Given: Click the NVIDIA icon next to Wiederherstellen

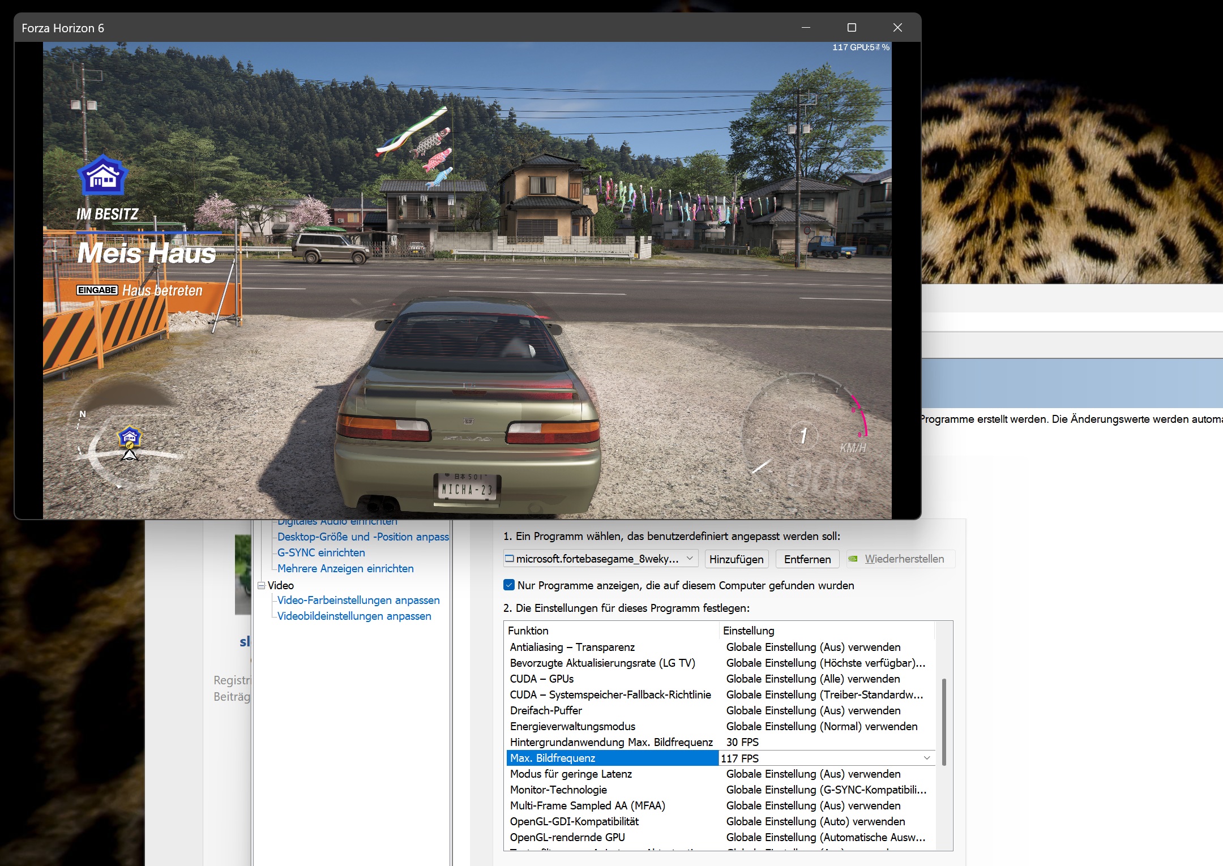Looking at the screenshot, I should [x=853, y=559].
